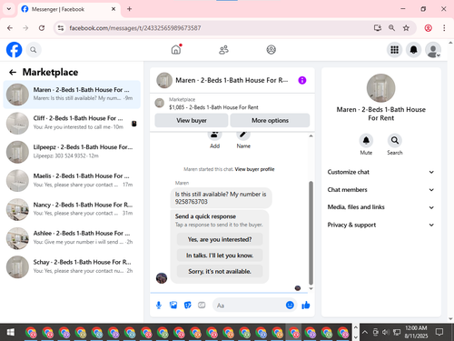Open the View buyer profile link
This screenshot has height=341, width=454.
(254, 169)
